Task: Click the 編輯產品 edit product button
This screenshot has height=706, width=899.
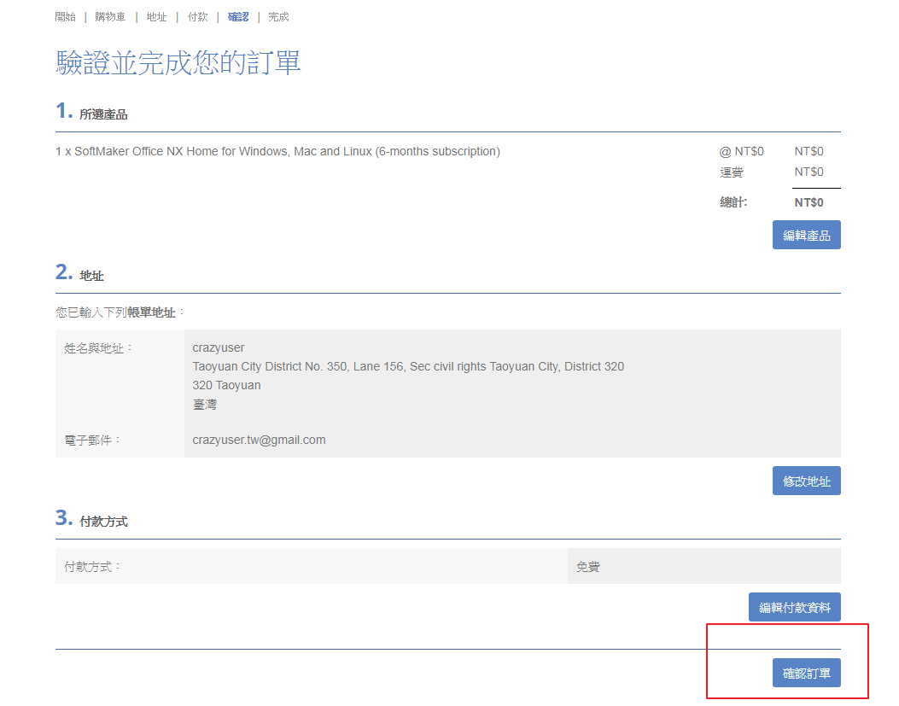Action: pos(806,235)
